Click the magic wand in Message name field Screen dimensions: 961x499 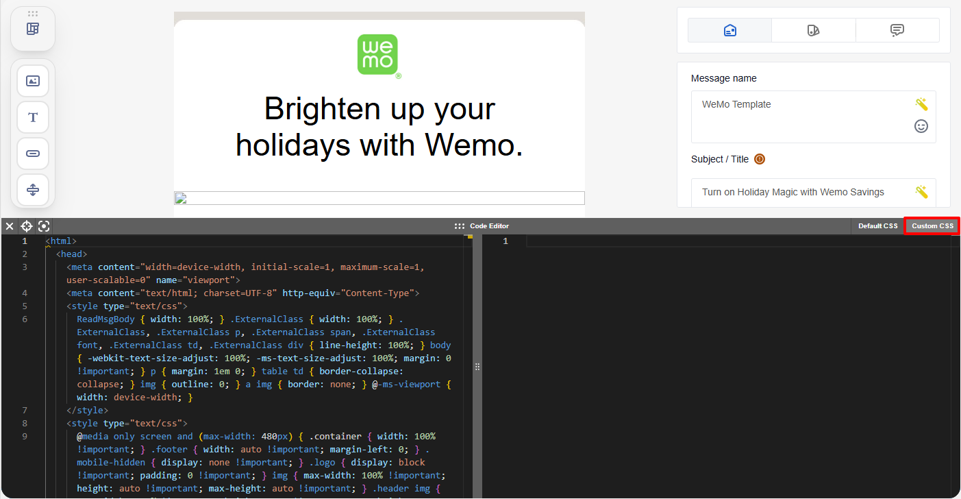tap(921, 104)
